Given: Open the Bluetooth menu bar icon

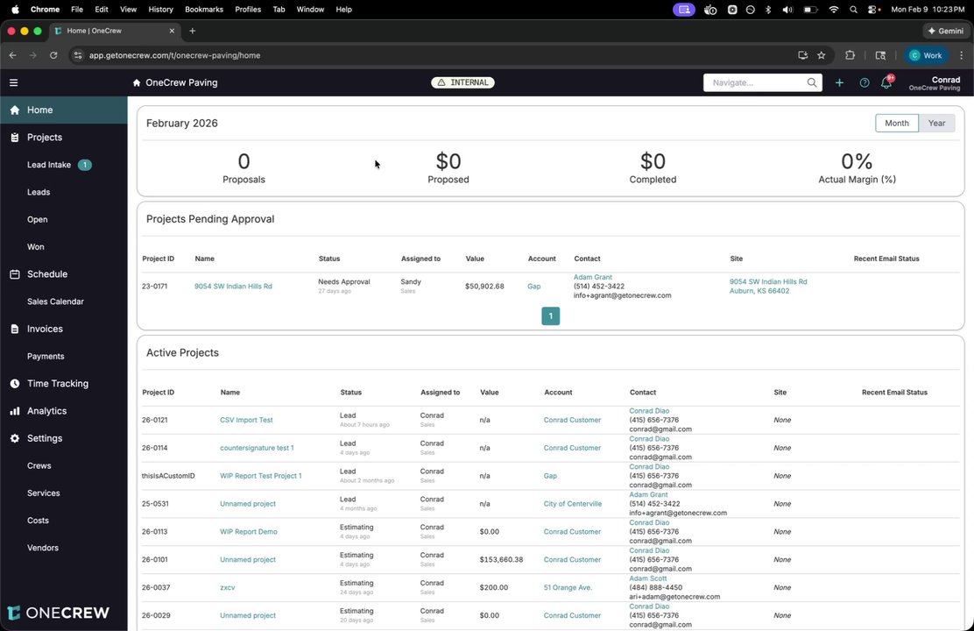Looking at the screenshot, I should 768,10.
